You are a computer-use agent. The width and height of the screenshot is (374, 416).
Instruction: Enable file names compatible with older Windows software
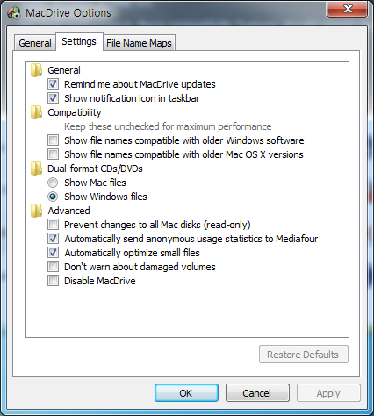click(53, 140)
